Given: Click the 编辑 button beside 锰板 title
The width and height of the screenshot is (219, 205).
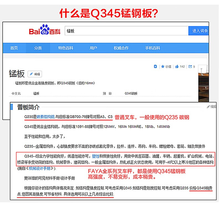Looking at the screenshot, I should [x=35, y=74].
